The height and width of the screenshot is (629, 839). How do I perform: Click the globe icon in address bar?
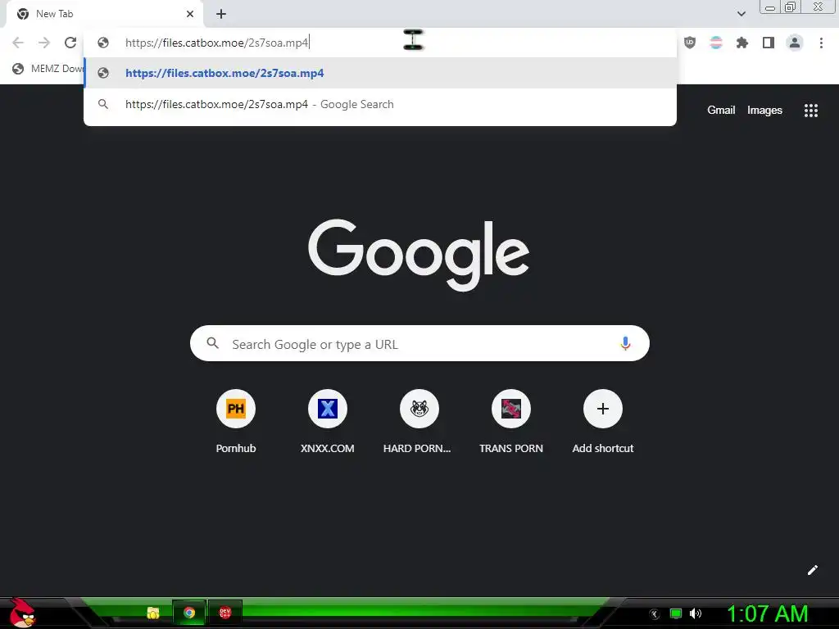[103, 43]
